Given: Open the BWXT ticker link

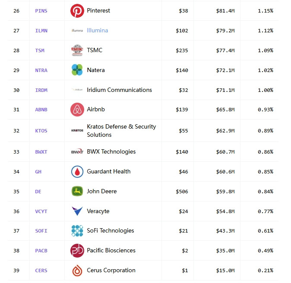Looking at the screenshot, I should coord(41,152).
